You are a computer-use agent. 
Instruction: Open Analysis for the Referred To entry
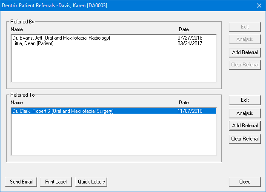[x=245, y=113]
